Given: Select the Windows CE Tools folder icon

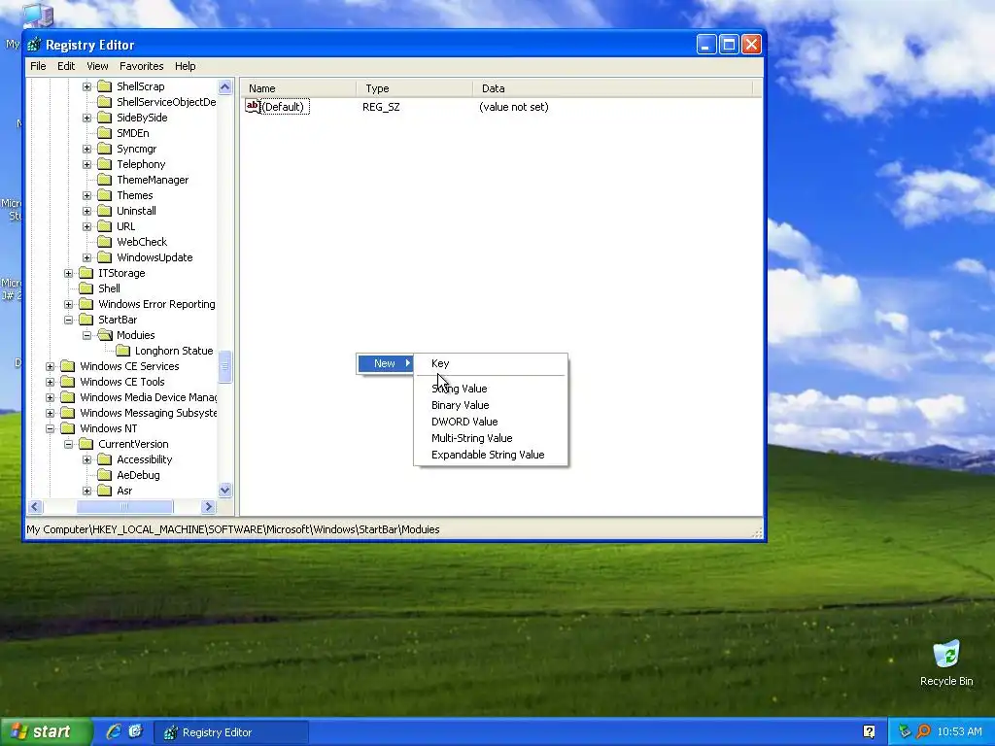Looking at the screenshot, I should 68,382.
